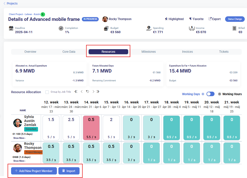Image resolution: width=247 pixels, height=178 pixels.
Task: Click Add New Project Member button
Action: [x=34, y=171]
